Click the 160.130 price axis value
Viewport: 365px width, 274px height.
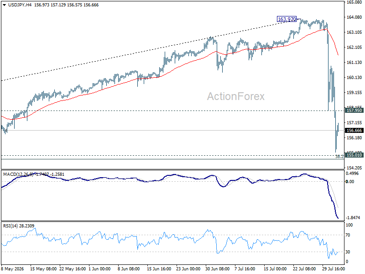[x=354, y=77]
